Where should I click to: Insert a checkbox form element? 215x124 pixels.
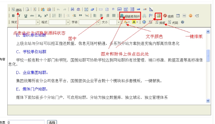[x=107, y=9]
